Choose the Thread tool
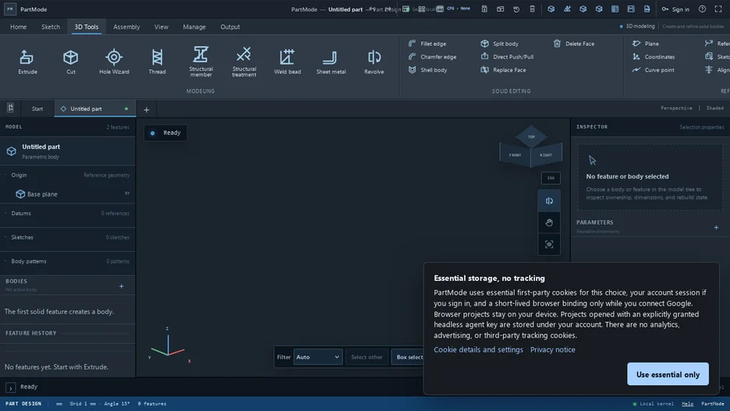This screenshot has height=411, width=730. (157, 62)
